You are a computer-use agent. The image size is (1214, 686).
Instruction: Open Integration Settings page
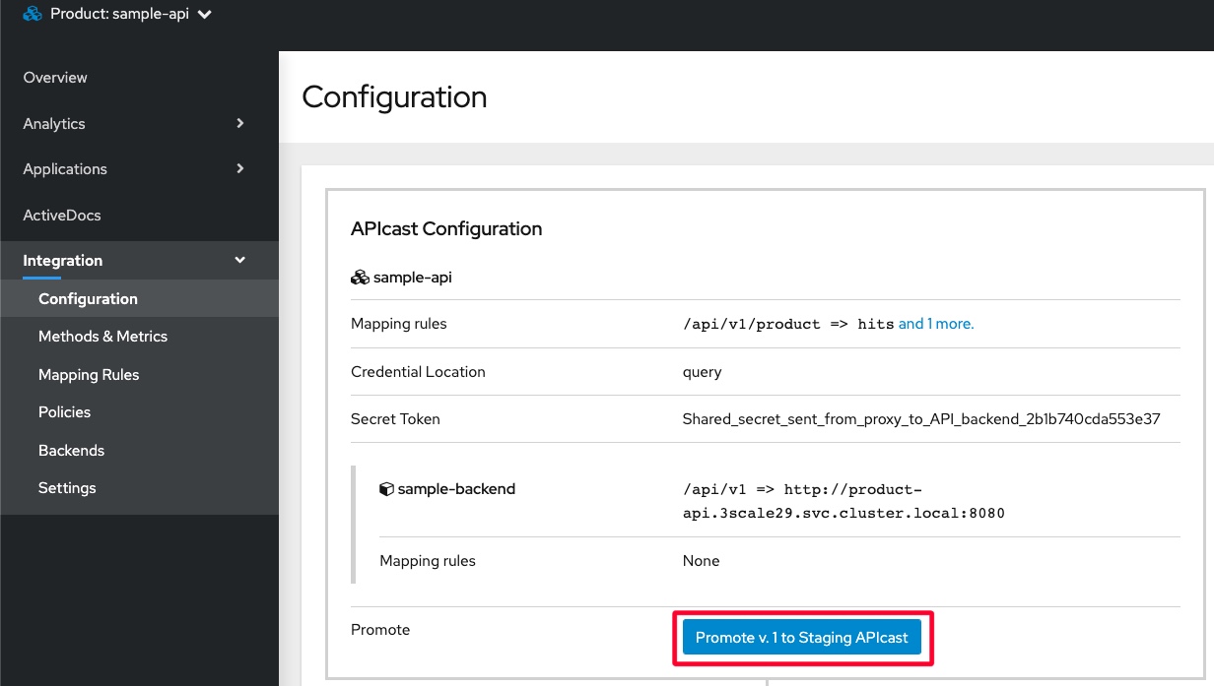(x=67, y=488)
